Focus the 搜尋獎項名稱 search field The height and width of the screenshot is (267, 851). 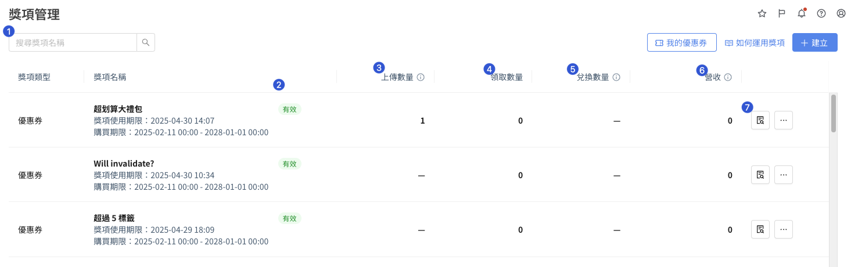click(x=73, y=42)
